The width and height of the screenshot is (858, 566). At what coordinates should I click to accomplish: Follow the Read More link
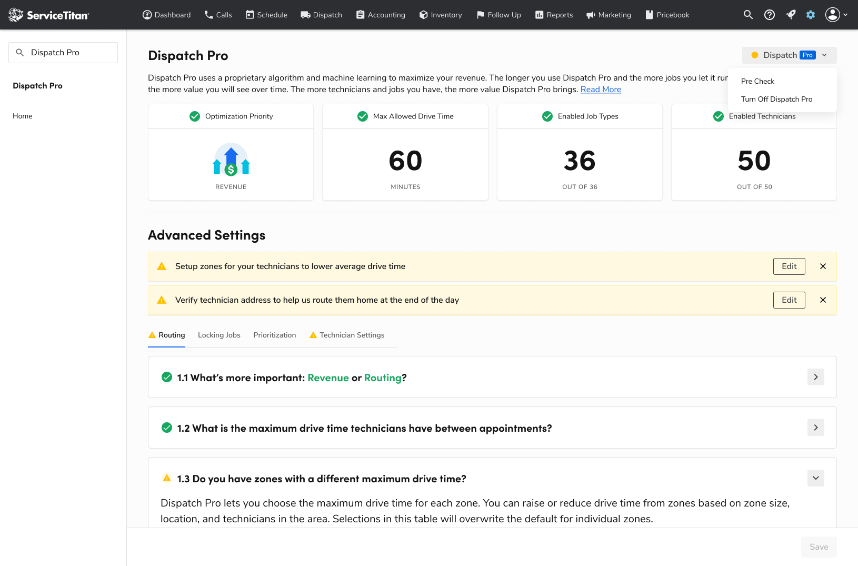(x=601, y=90)
